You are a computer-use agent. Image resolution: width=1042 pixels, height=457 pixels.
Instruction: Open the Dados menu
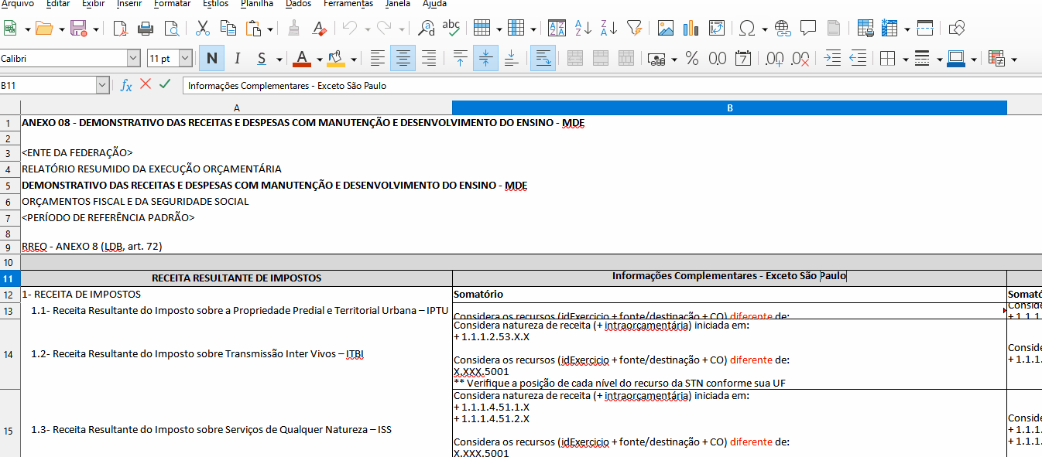point(298,4)
